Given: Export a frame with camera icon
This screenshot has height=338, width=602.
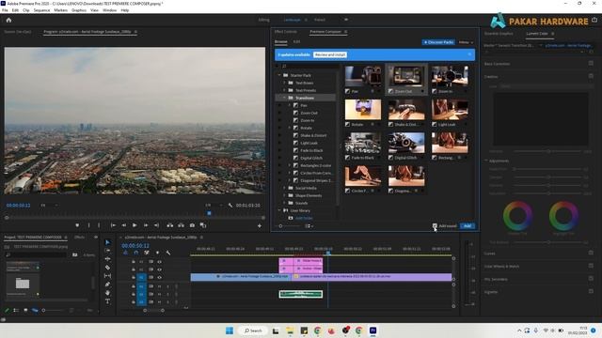Looking at the screenshot, I should coord(192,225).
